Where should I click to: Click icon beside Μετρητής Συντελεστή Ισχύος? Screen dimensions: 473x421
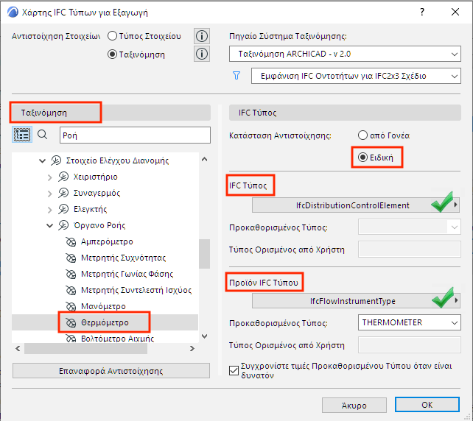point(71,291)
